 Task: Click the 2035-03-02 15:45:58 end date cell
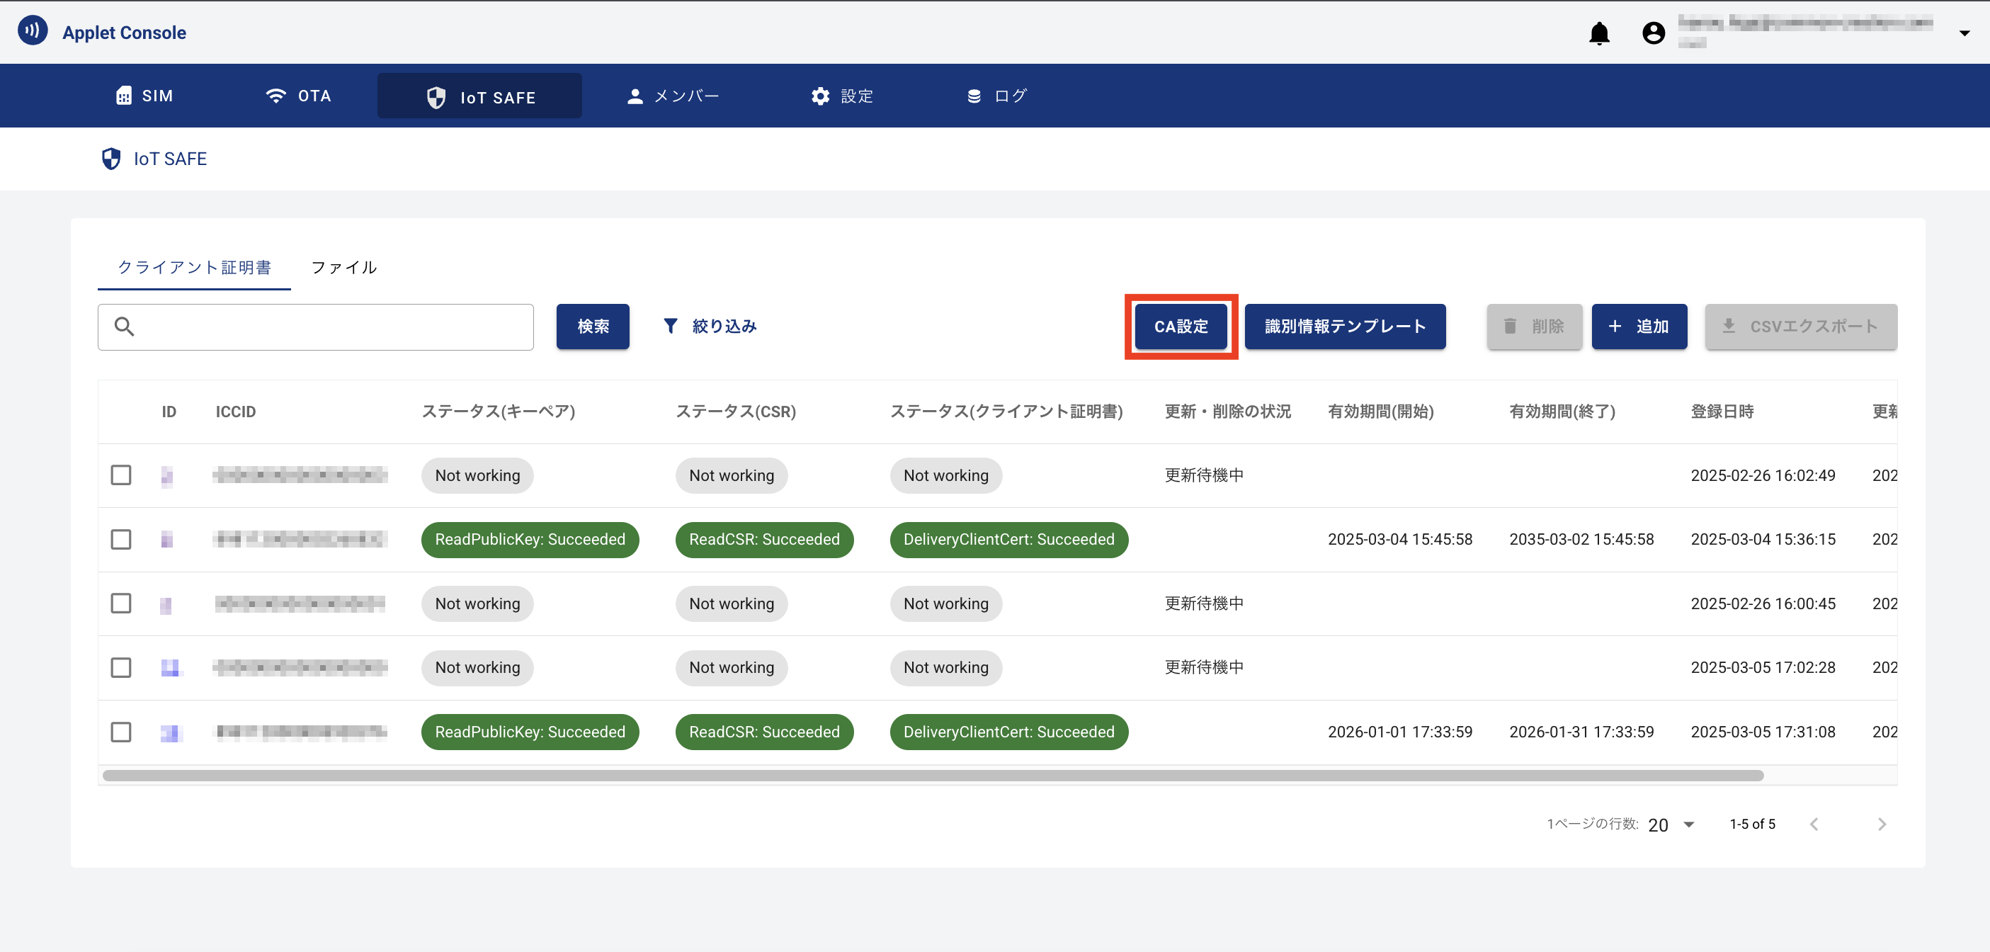click(1581, 539)
